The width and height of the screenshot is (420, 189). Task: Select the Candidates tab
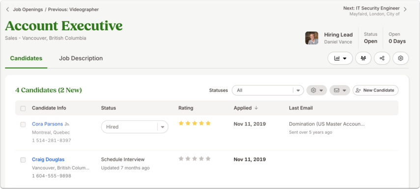click(x=26, y=58)
